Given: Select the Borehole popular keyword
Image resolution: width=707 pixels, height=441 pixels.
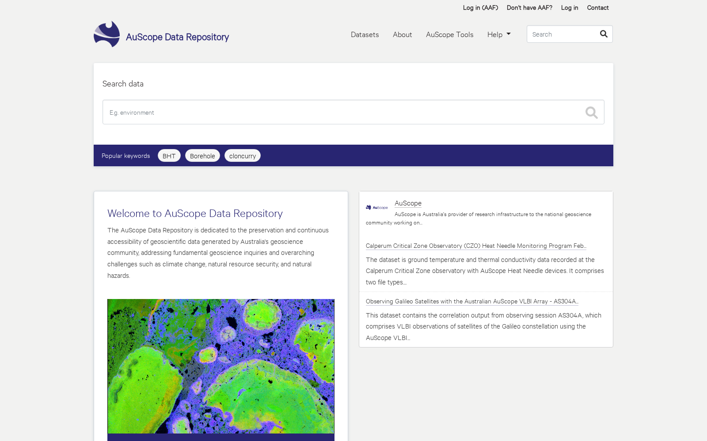Looking at the screenshot, I should (202, 156).
